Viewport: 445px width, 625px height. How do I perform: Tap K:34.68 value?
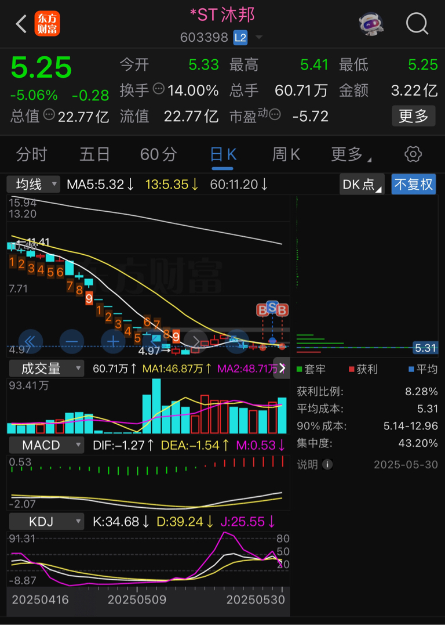[x=122, y=522]
